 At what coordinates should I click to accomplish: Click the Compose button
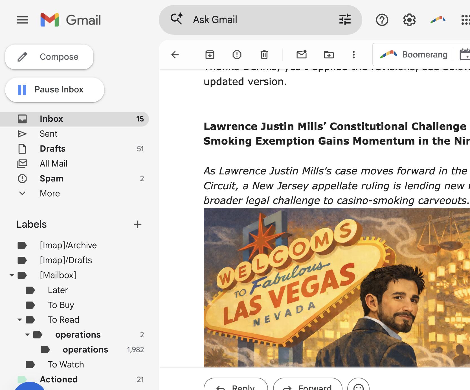tap(49, 57)
